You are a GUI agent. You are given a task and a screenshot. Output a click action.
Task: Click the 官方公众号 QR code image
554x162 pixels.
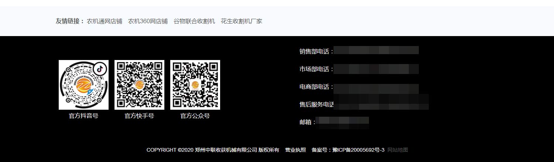(x=195, y=85)
